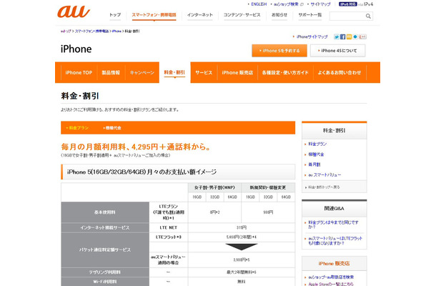
Task: Open the ENGLISH link
Action: [x=259, y=4]
